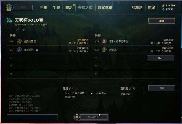Viewport: 182px width, 124px height.
Task: Click the chat message input field
Action: [32, 117]
